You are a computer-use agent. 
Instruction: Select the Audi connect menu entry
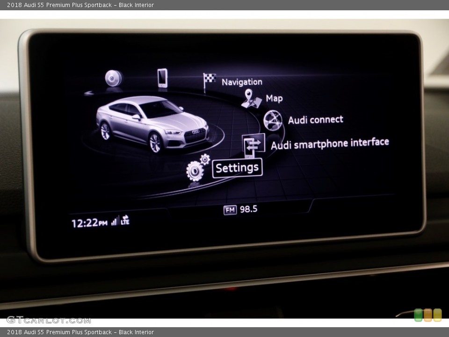(316, 119)
